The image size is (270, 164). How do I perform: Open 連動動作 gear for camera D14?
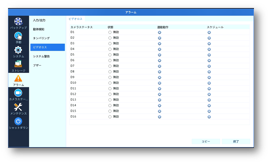click(159, 106)
